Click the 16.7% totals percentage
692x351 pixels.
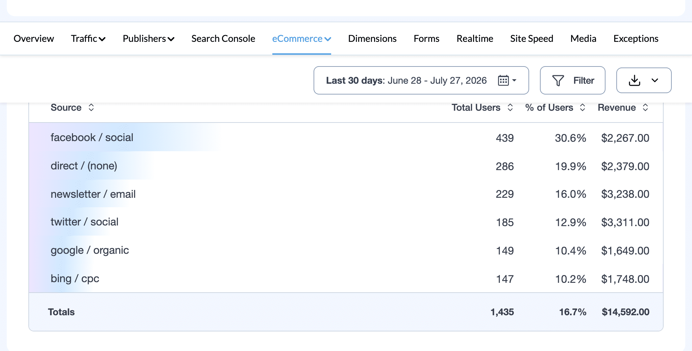pos(572,312)
